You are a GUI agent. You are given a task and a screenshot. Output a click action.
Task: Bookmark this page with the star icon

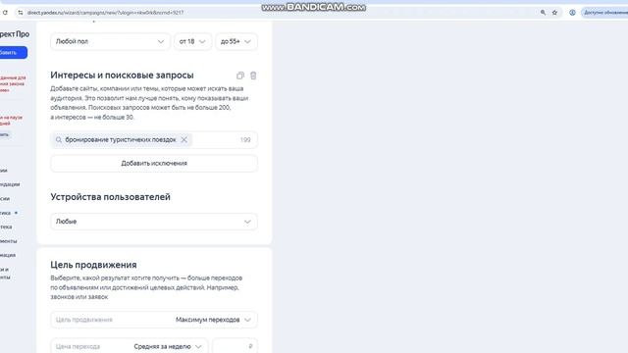click(554, 13)
